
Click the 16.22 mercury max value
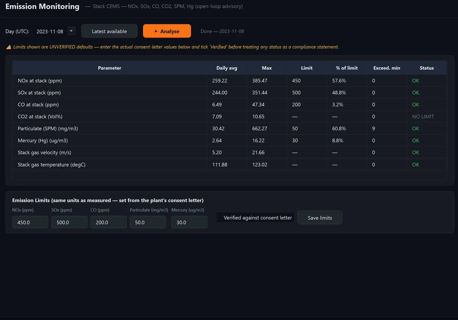(258, 140)
